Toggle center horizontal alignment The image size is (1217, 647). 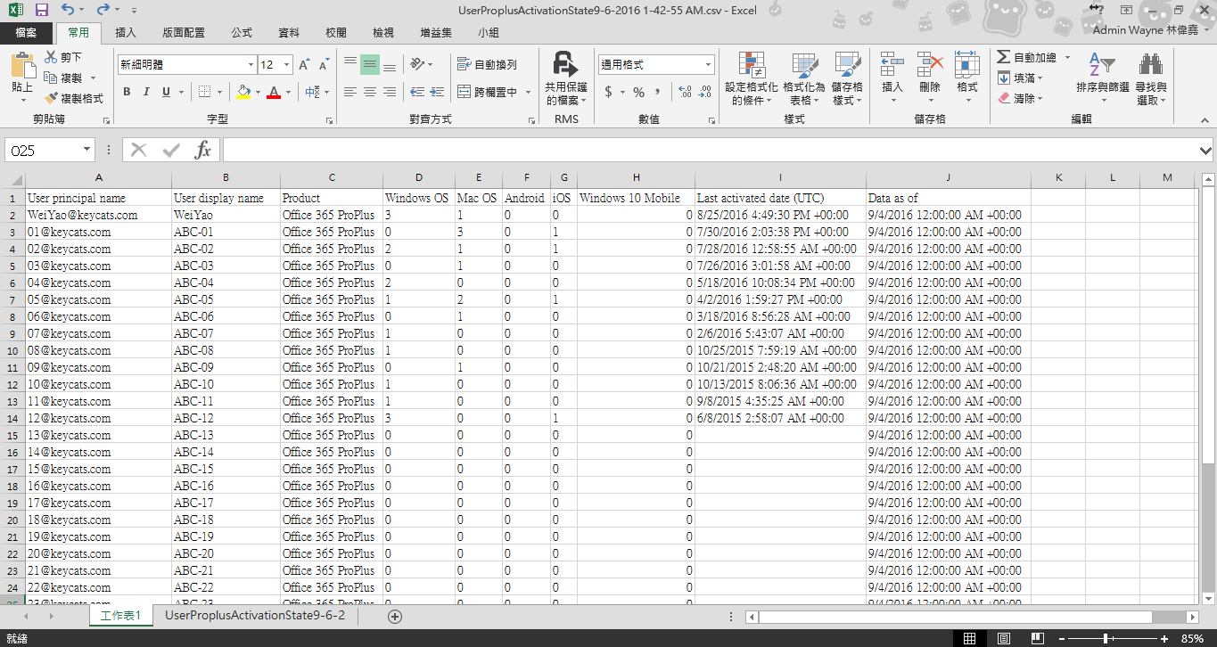click(x=370, y=92)
